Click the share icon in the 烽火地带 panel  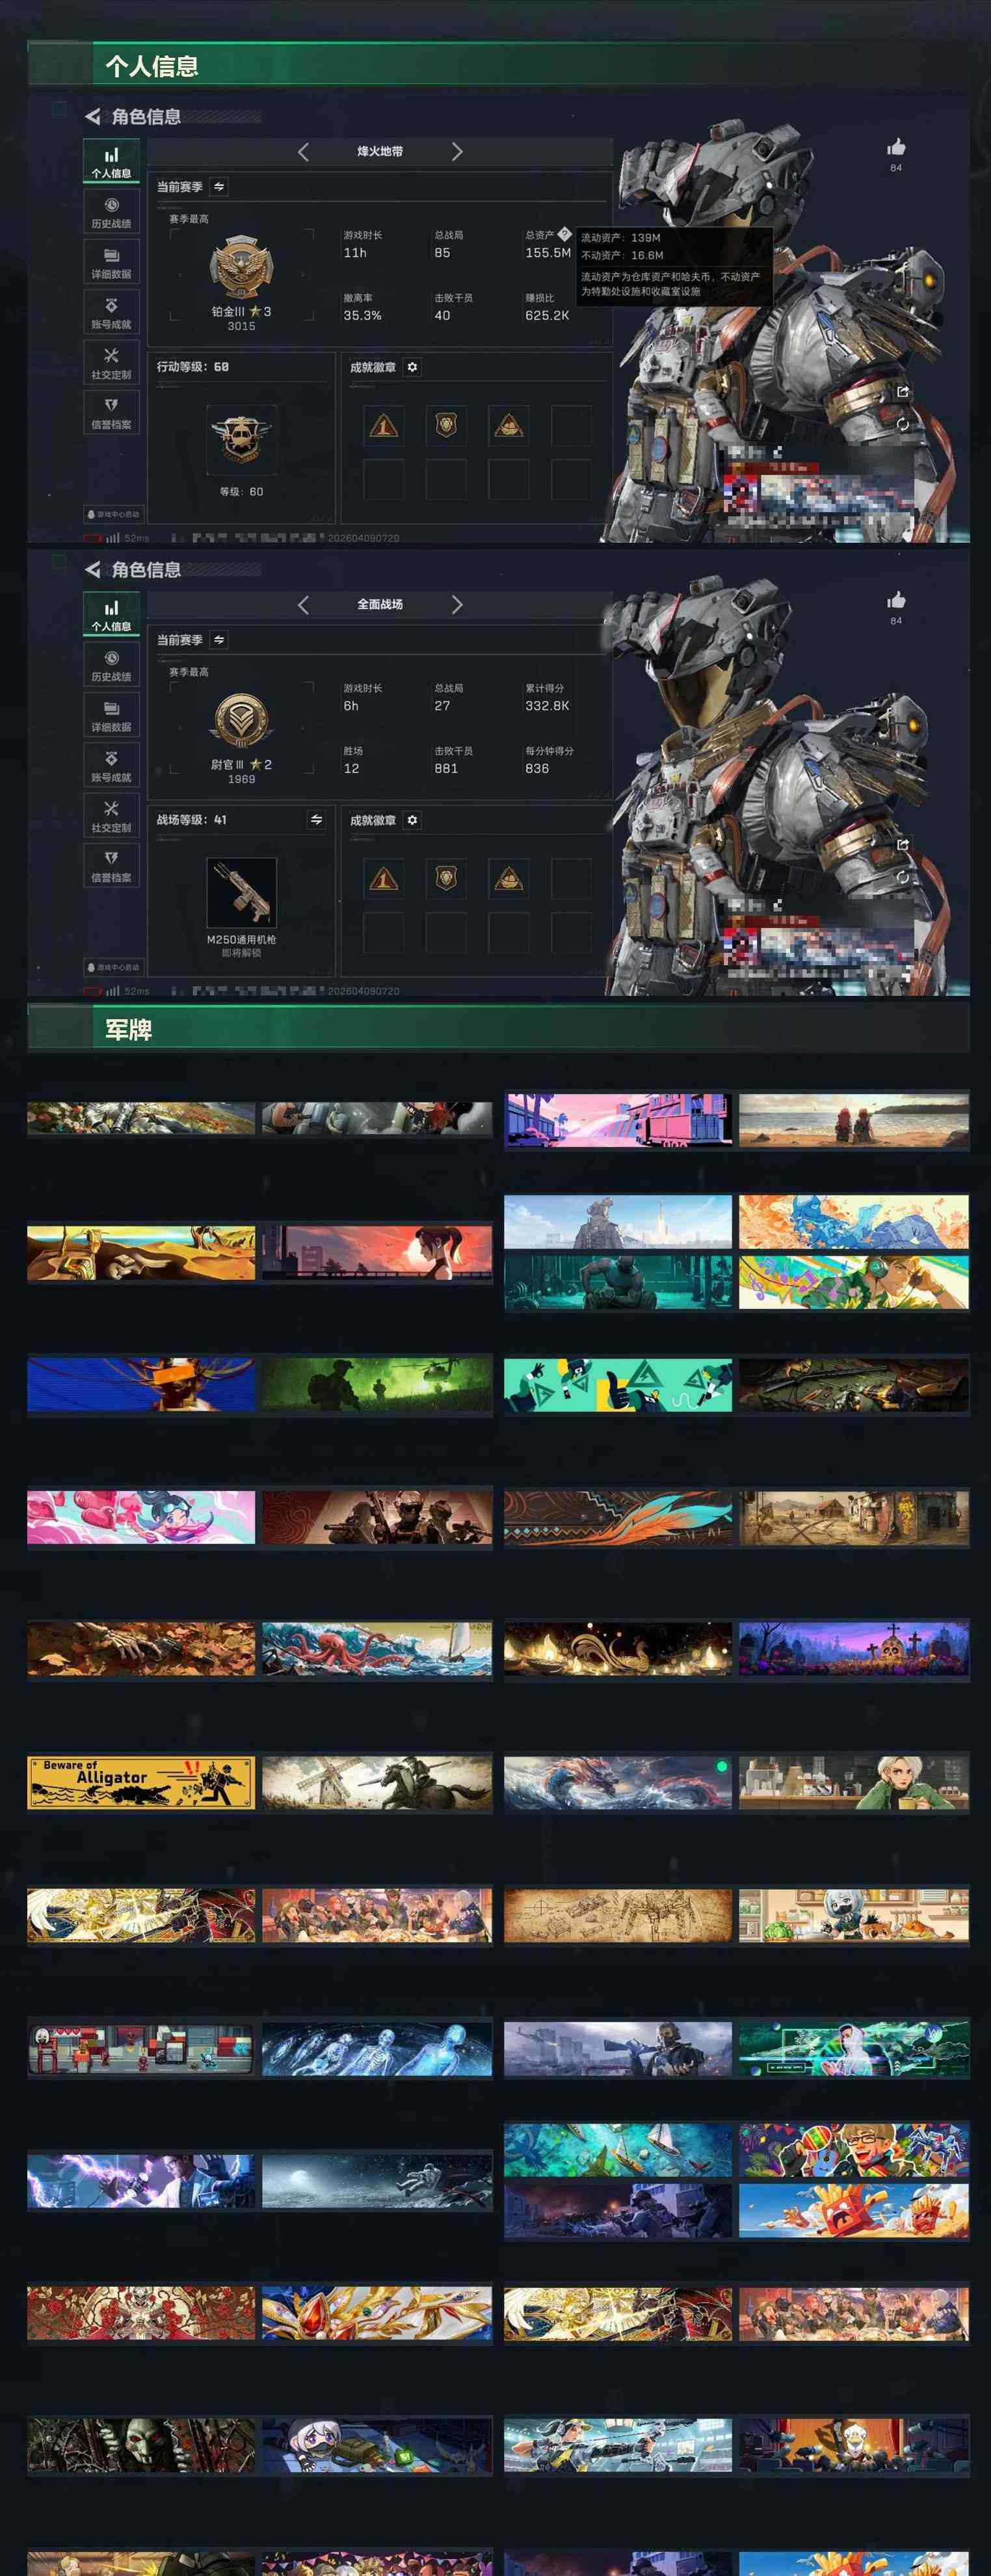click(x=903, y=392)
